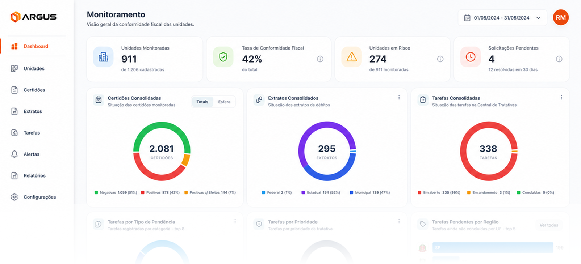This screenshot has height=264, width=581.
Task: Toggle the Negativas legend item
Action: point(116,193)
